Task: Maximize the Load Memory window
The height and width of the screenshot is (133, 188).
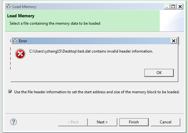Action: [x=173, y=7]
